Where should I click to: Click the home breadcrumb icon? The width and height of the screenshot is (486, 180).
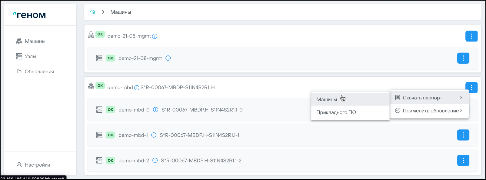click(x=93, y=12)
